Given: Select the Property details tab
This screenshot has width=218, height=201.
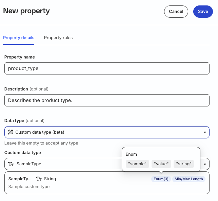Looking at the screenshot, I should coord(19,38).
